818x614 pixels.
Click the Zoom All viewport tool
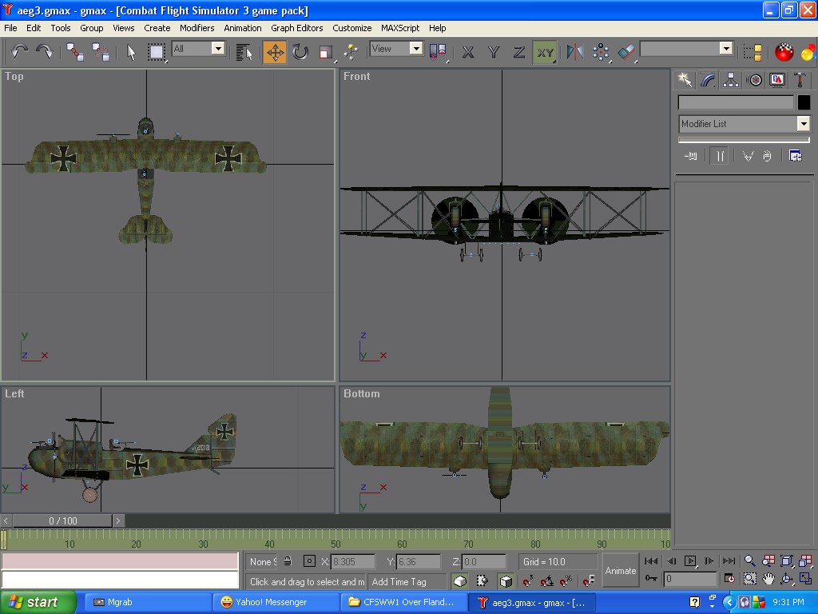click(768, 560)
